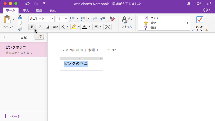The width and height of the screenshot is (215, 121).
Task: Go back with sidebar chevron
Action: (5, 37)
